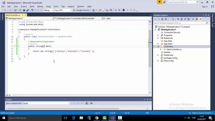Select packages.config in Solution Explorer

(x=171, y=58)
